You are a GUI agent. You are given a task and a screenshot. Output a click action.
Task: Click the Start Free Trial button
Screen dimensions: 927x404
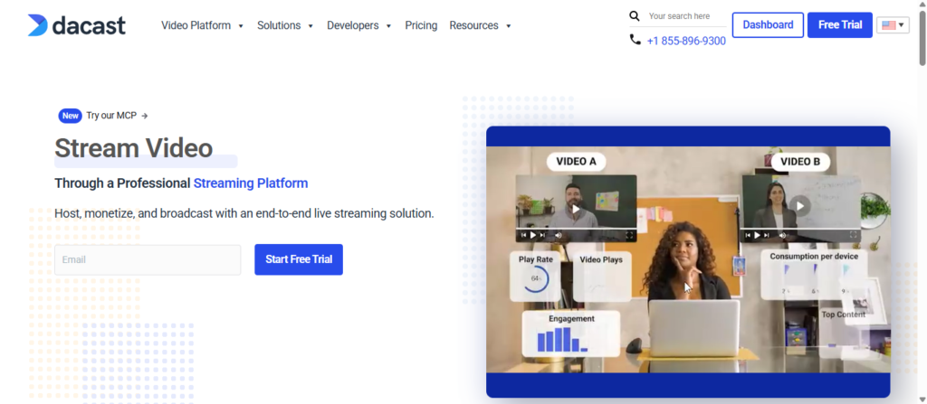[298, 259]
